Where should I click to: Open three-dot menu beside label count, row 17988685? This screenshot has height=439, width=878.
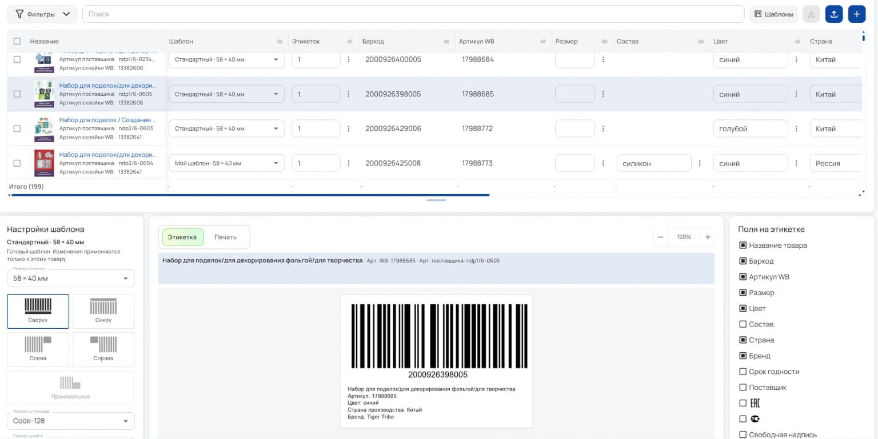click(x=349, y=94)
